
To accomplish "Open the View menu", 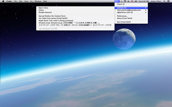I will coord(26,1).
